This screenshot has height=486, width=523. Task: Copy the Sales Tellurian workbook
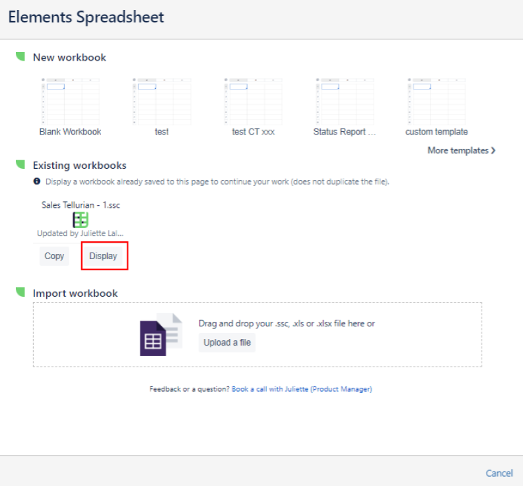tap(54, 256)
